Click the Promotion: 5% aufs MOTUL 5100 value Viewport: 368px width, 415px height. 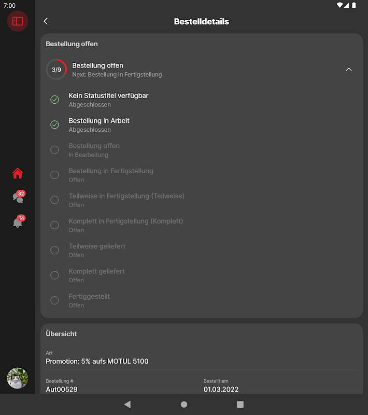coord(97,361)
